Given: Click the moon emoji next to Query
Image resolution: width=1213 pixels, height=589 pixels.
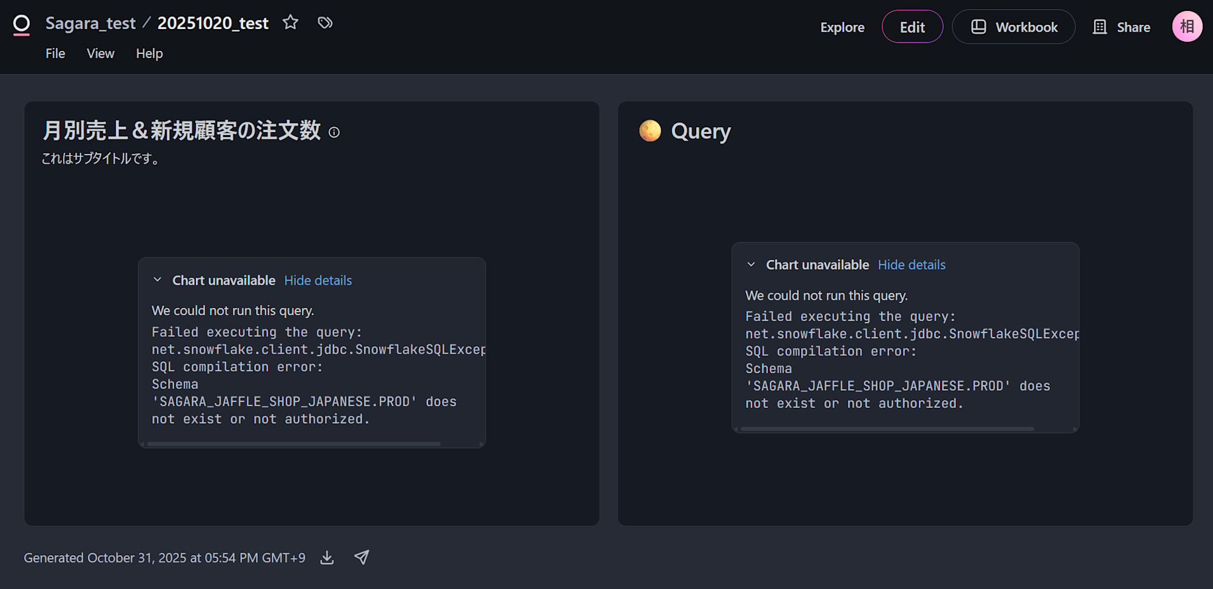Looking at the screenshot, I should click(x=650, y=131).
